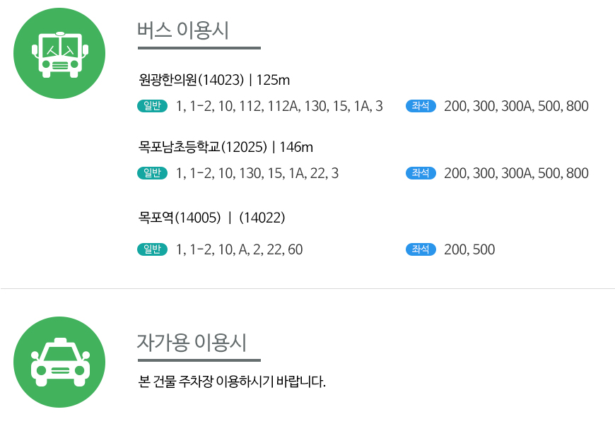Click the 원광한의원 general bus list 1, 1-2, 10, 112

pos(279,106)
